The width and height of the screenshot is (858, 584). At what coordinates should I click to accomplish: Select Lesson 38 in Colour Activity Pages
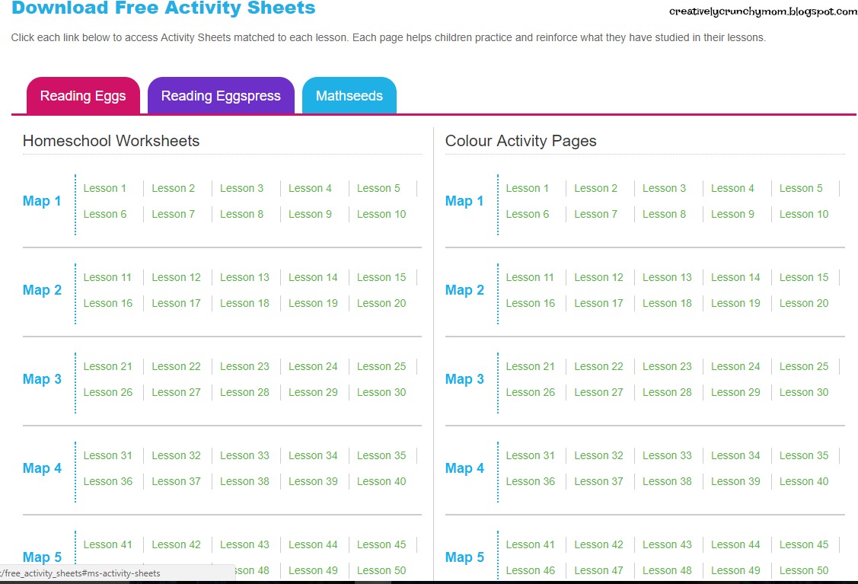tap(667, 481)
